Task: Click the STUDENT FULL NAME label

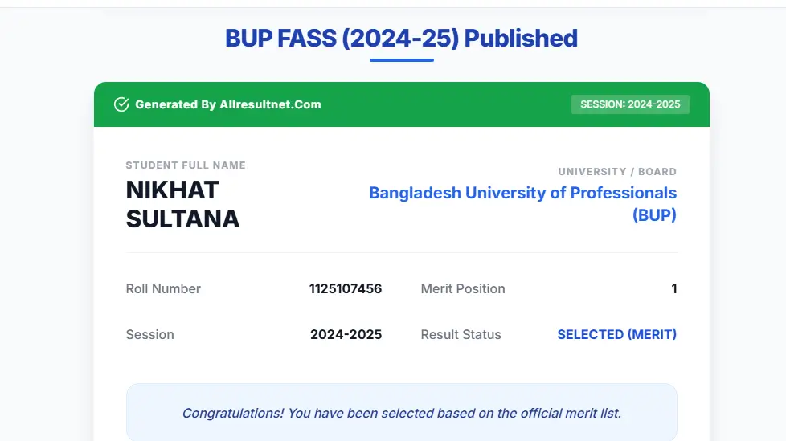Action: (186, 165)
